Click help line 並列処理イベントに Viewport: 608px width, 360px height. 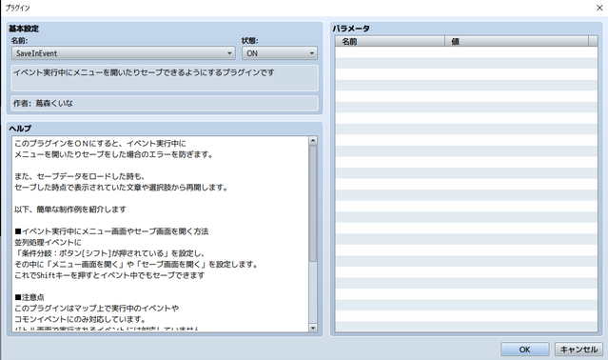click(x=49, y=242)
